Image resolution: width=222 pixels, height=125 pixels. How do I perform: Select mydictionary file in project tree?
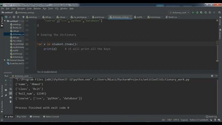point(17,47)
